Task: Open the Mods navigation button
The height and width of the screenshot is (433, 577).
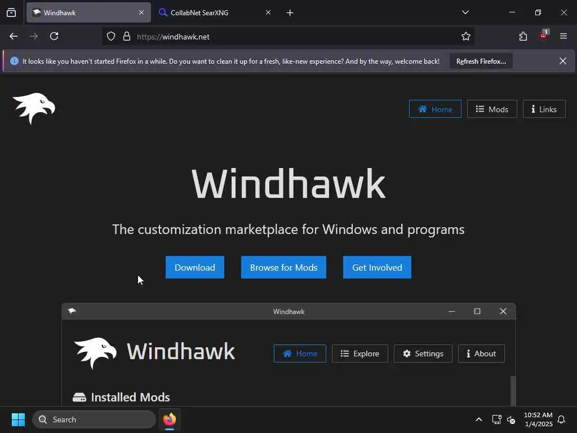Action: coord(492,109)
